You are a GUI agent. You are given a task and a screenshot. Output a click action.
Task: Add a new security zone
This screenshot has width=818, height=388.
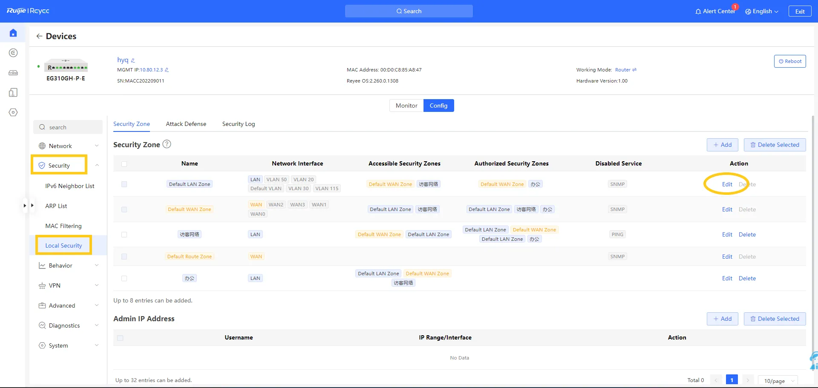point(722,145)
